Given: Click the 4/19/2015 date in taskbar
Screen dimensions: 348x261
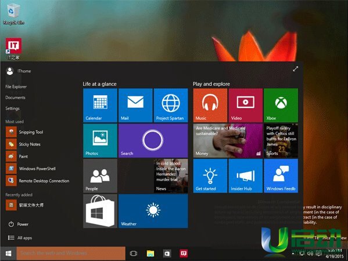Looking at the screenshot, I should coord(335,256).
